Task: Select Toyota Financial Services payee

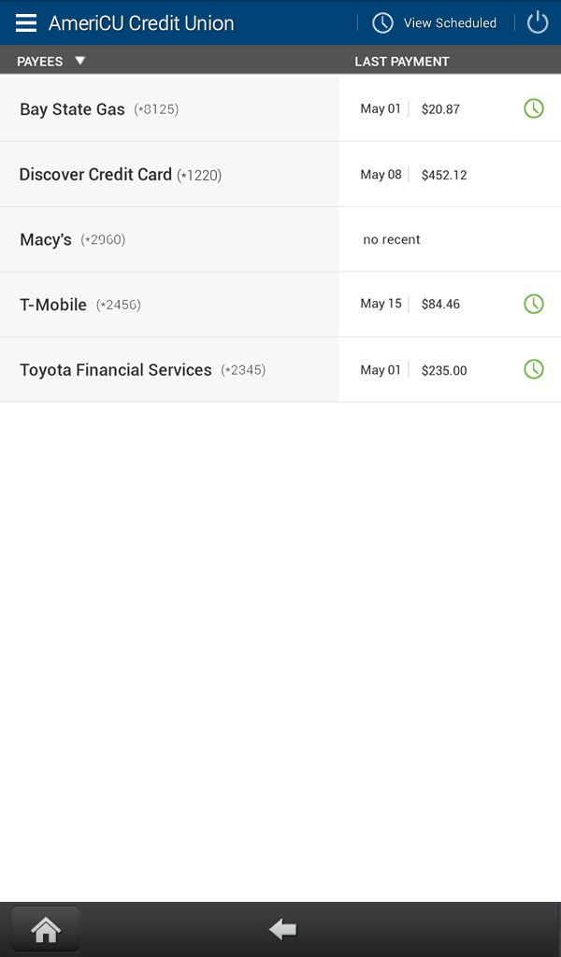Action: point(169,370)
